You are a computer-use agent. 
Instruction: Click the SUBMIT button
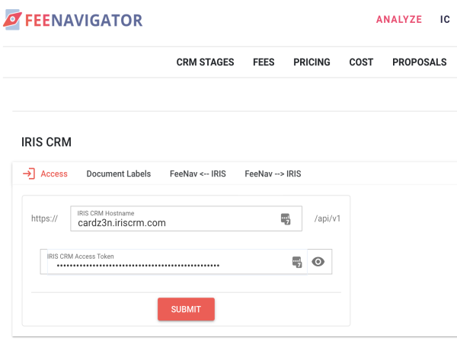[186, 309]
